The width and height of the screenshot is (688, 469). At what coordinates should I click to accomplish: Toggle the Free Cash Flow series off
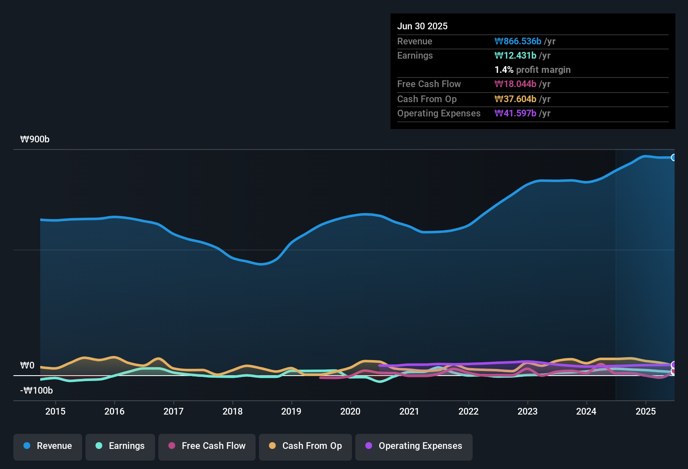point(207,446)
